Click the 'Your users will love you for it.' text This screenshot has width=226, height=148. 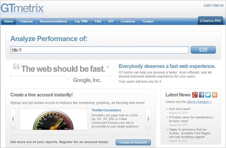[140, 82]
